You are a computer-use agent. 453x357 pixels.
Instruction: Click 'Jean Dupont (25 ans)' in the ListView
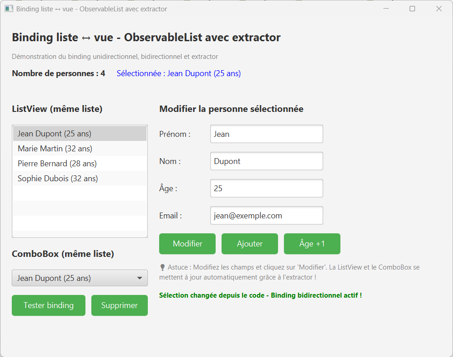(x=54, y=133)
